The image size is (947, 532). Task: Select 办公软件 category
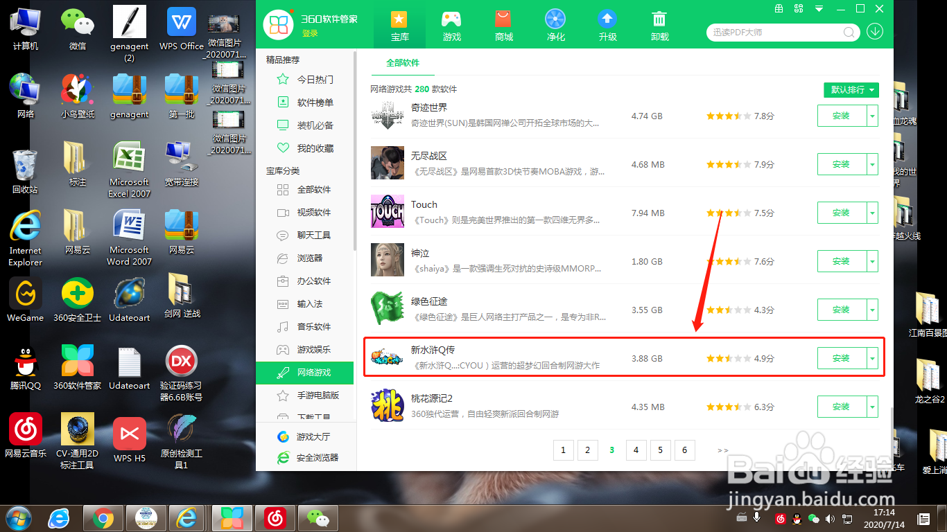[305, 281]
